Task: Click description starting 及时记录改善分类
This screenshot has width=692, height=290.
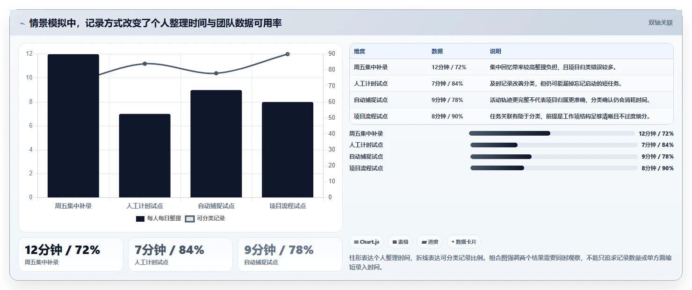Action: click(x=555, y=84)
